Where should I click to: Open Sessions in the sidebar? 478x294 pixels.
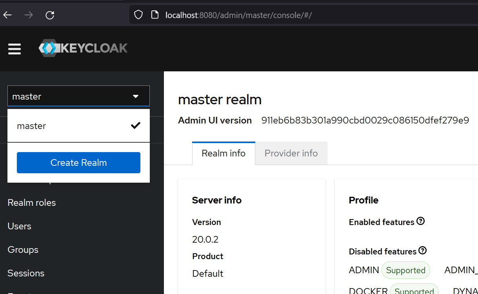26,273
